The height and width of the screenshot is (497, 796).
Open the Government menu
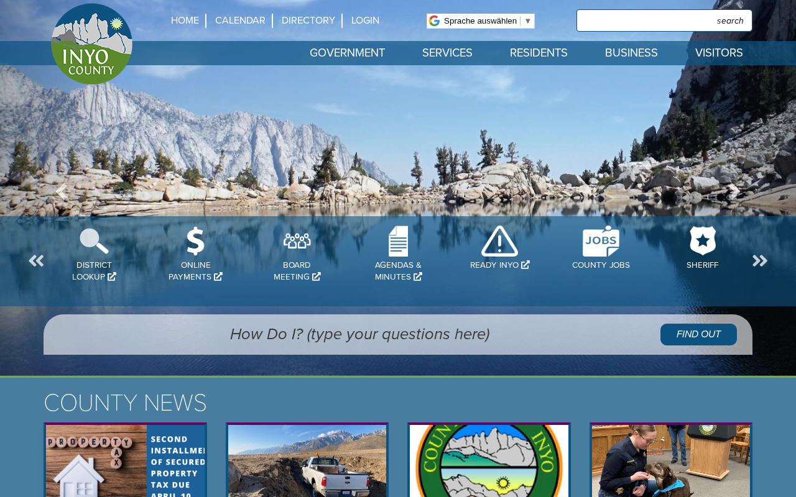pyautogui.click(x=347, y=53)
